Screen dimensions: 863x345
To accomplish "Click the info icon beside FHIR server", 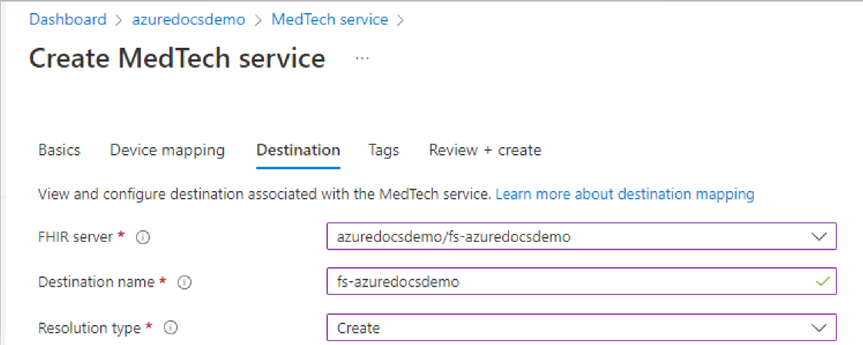I will click(x=143, y=237).
